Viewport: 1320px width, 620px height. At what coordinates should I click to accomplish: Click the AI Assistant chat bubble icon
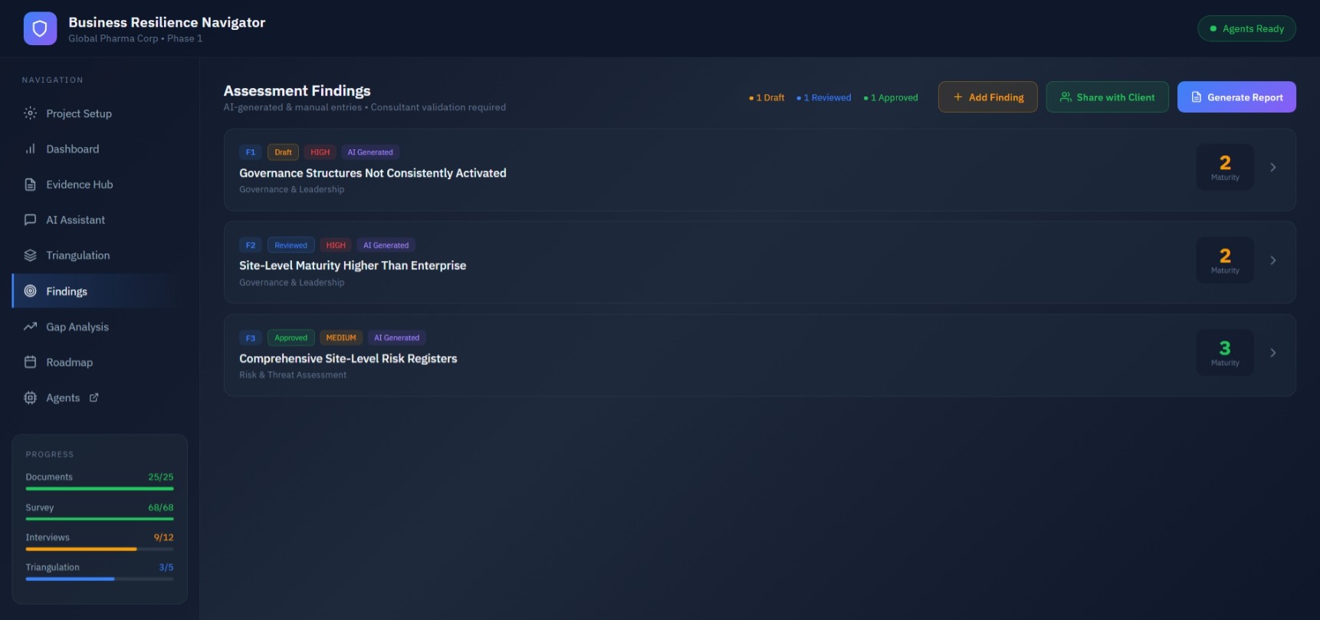click(x=31, y=220)
